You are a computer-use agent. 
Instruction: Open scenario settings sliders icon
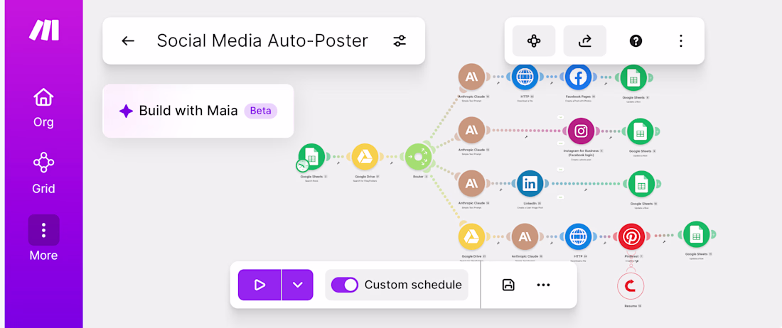400,40
